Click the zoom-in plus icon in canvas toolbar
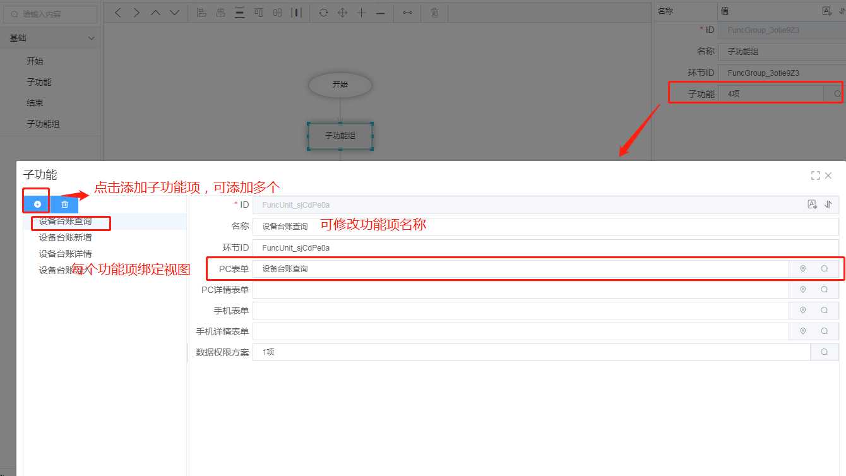 tap(361, 13)
